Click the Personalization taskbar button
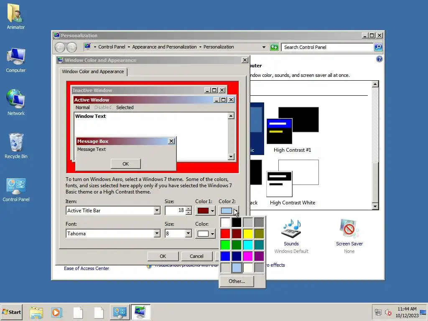The width and height of the screenshot is (428, 321). (140, 312)
